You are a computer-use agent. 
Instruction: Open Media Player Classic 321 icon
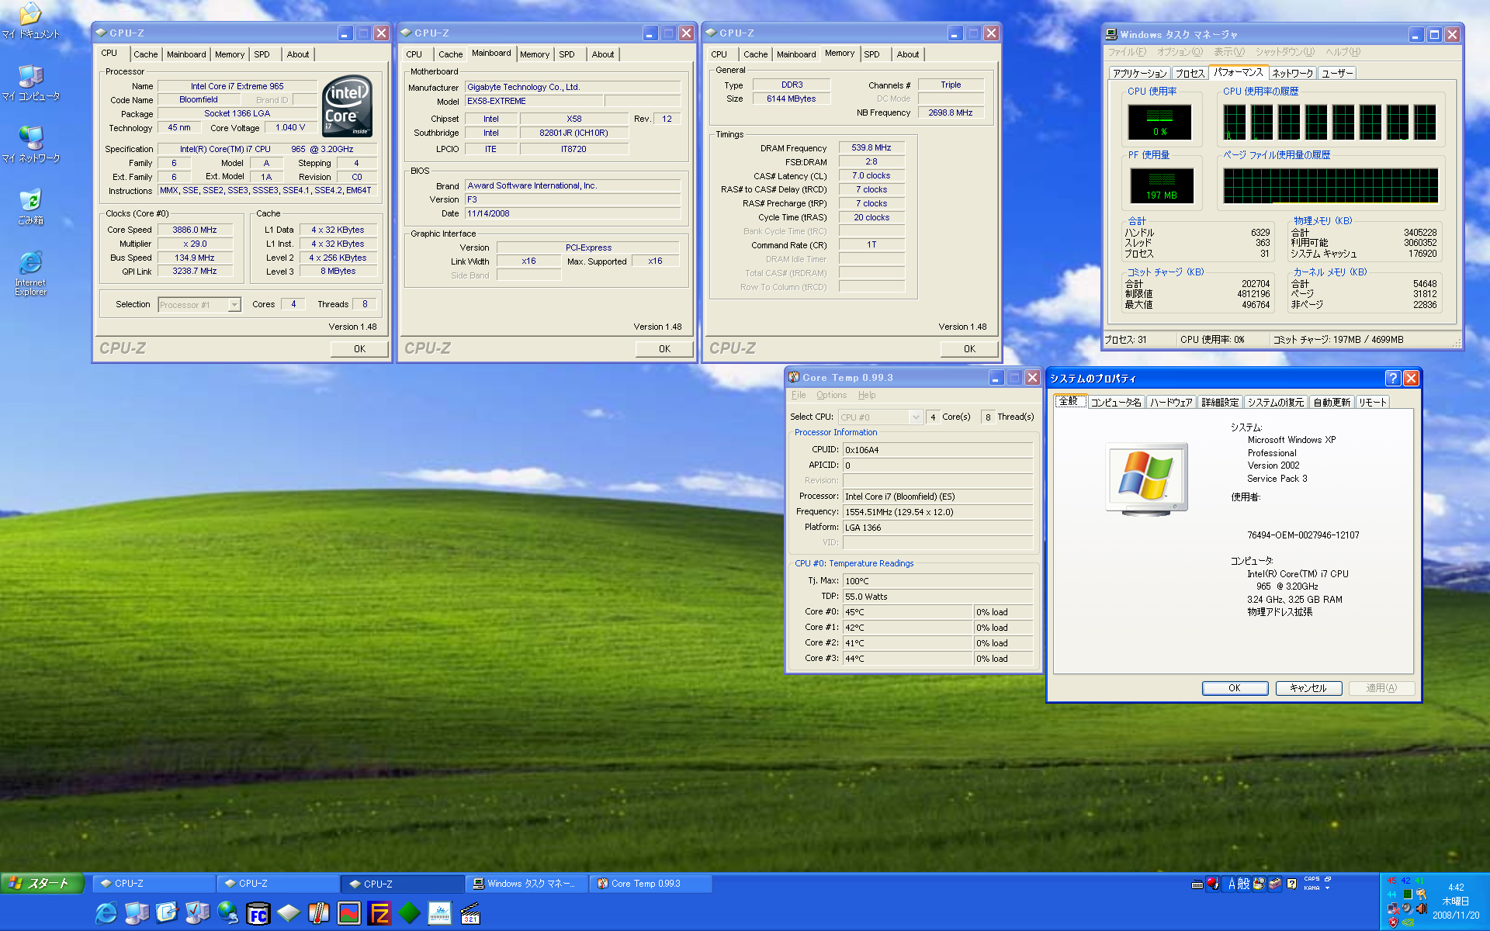470,913
